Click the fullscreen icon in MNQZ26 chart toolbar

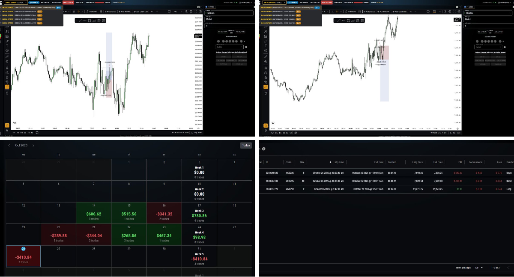(196, 12)
